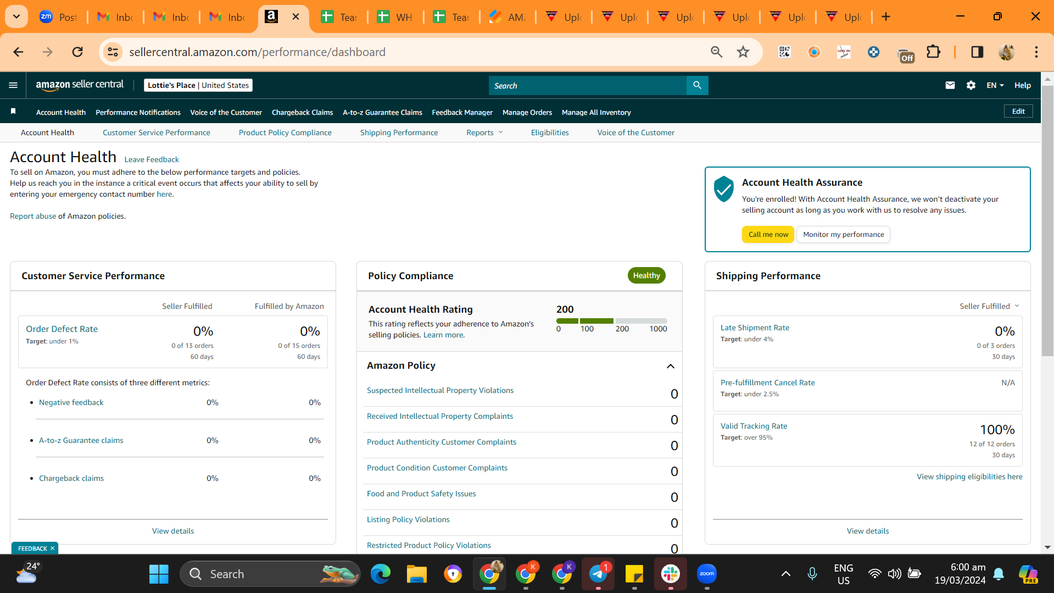
Task: Show hidden icons in system tray
Action: click(785, 574)
